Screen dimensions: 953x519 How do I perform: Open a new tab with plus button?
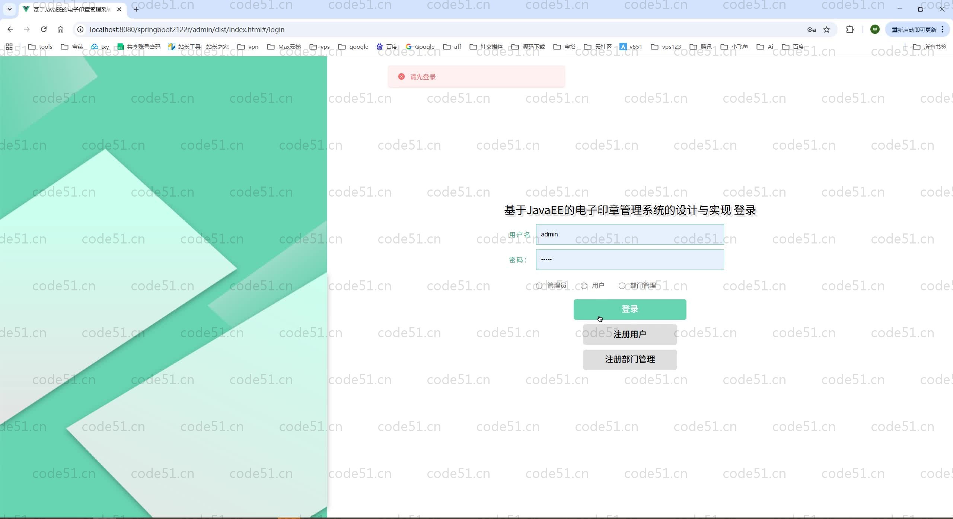pyautogui.click(x=136, y=9)
